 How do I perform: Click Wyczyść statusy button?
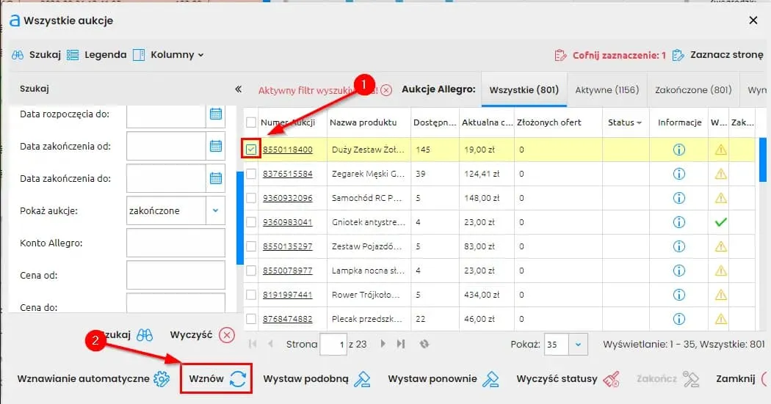point(568,378)
